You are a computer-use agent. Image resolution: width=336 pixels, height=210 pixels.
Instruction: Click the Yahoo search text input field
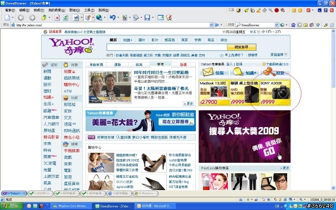[167, 47]
